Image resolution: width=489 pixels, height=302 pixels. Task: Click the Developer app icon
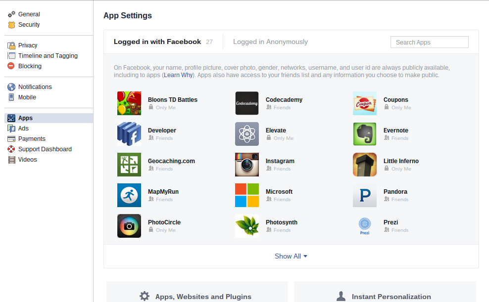point(129,134)
